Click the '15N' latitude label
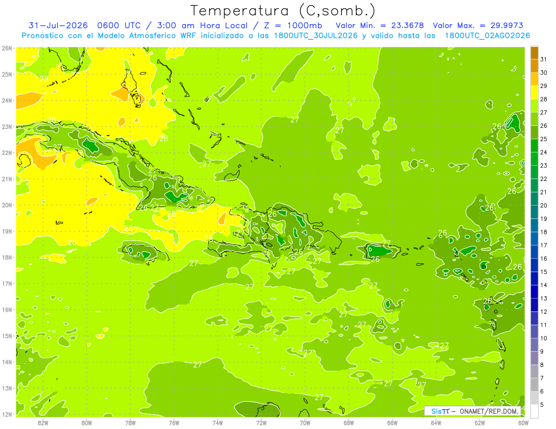 7,336
